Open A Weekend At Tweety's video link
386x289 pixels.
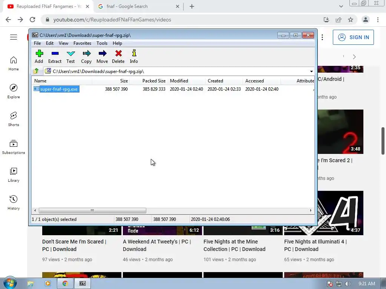click(x=157, y=245)
